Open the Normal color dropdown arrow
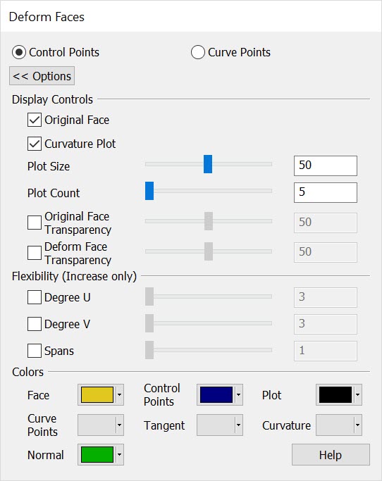382x481 pixels. click(119, 455)
